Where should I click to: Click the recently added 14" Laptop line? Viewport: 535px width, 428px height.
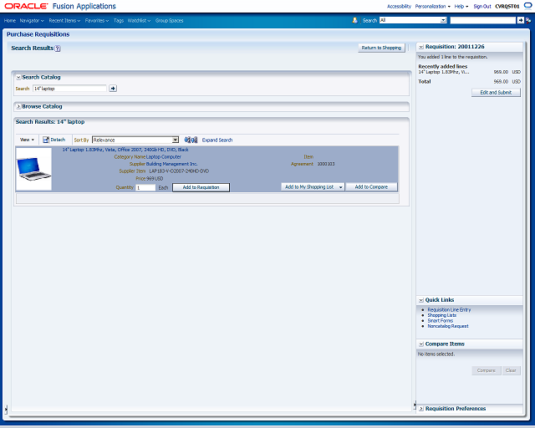pos(444,72)
